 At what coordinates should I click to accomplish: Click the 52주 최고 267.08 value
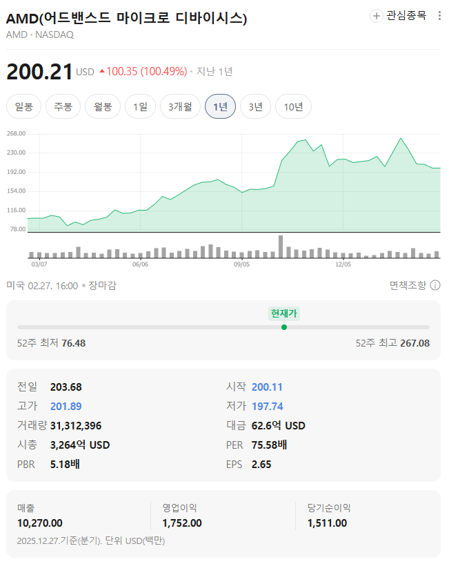415,343
